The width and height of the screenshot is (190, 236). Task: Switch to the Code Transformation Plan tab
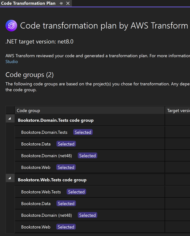pos(28,3)
